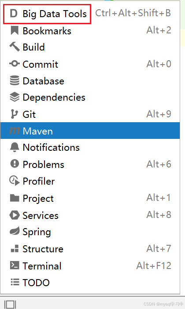This screenshot has height=309, width=185.
Task: Click the Ctrl+Alt+Shift+B shortcut text
Action: click(x=133, y=13)
